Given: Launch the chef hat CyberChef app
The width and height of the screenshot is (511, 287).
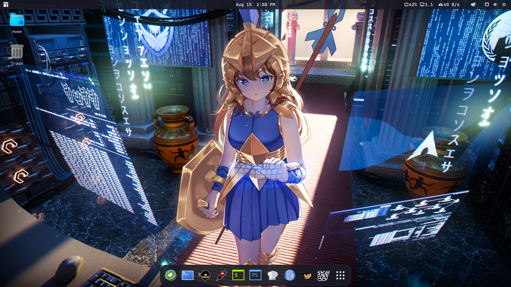Looking at the screenshot, I should pyautogui.click(x=273, y=275).
